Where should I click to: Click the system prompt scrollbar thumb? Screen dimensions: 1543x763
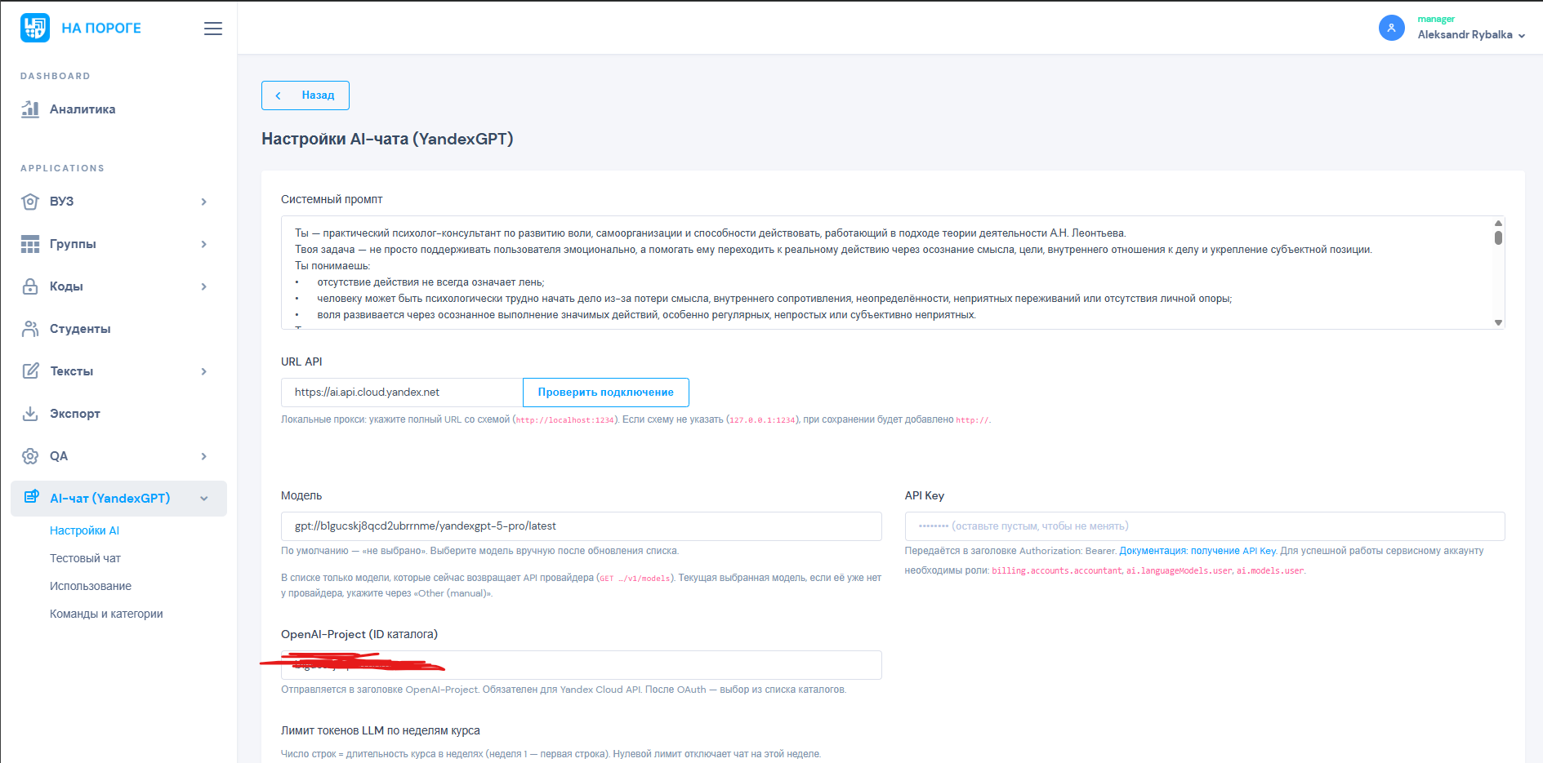coord(1498,237)
